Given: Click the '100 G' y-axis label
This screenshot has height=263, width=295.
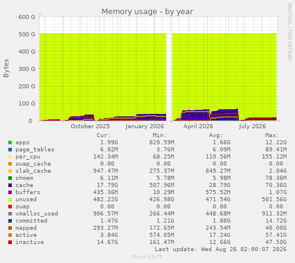Looking at the screenshot, I should pyautogui.click(x=27, y=103).
